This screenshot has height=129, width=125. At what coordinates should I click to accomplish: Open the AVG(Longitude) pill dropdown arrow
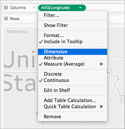tap(80, 8)
